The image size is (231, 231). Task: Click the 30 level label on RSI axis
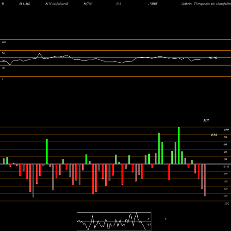3,68
